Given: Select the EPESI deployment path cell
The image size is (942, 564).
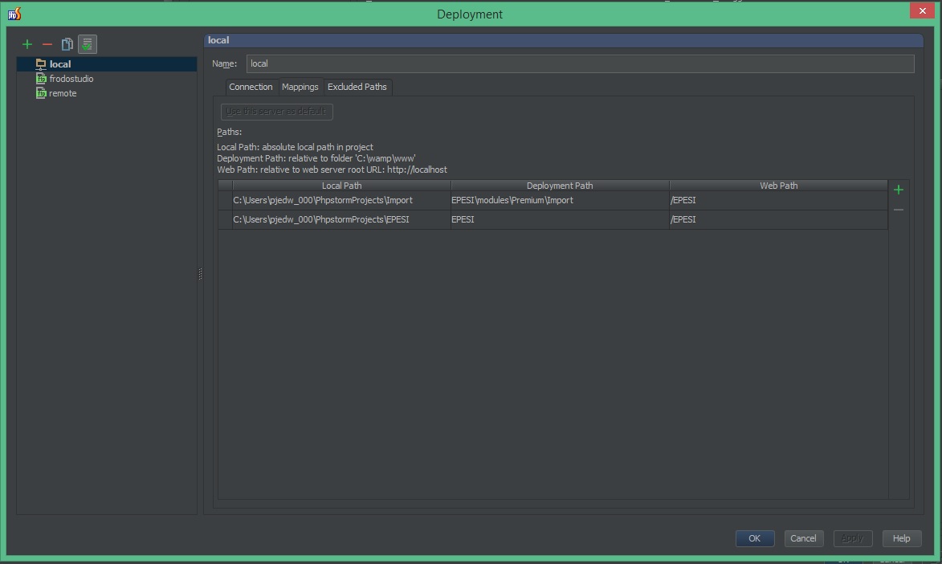Looking at the screenshot, I should (x=560, y=219).
